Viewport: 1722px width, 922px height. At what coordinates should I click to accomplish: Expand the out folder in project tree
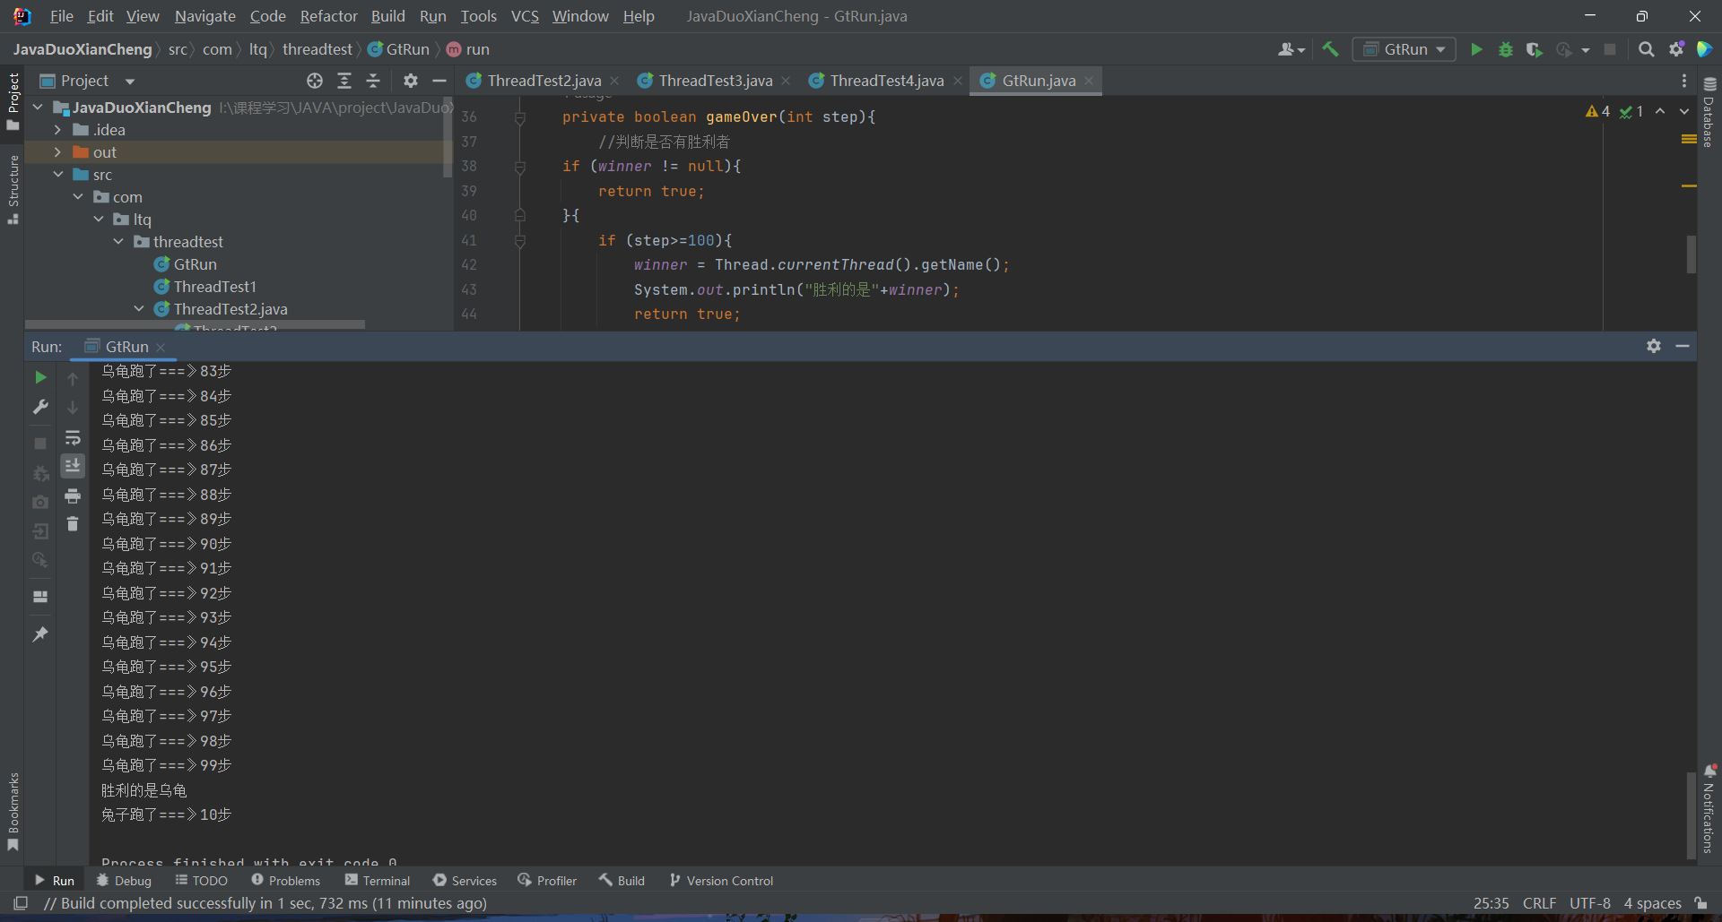57,152
